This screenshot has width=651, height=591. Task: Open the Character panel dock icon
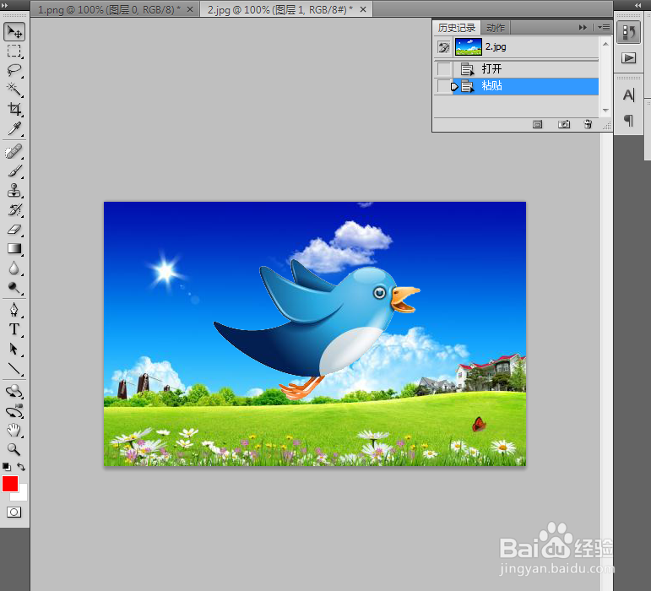click(x=628, y=95)
